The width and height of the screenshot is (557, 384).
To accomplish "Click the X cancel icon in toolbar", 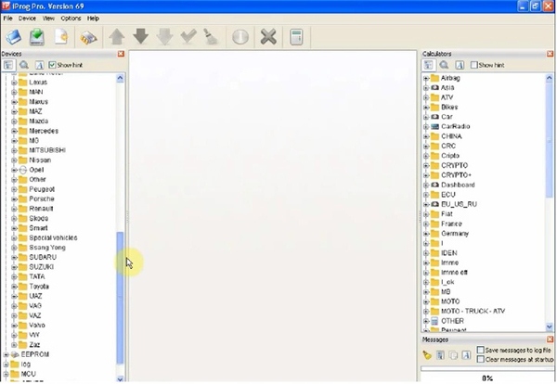I will pos(268,37).
